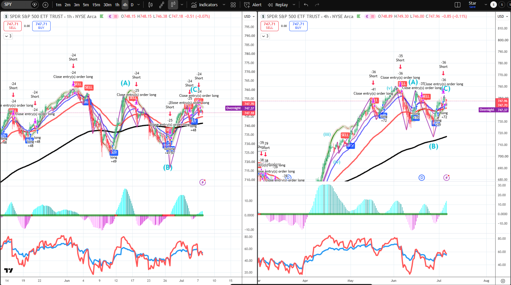Select the 3m timeframe
511x285 pixels.
coord(77,5)
